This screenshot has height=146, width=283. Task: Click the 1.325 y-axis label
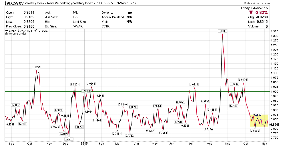[274, 31]
